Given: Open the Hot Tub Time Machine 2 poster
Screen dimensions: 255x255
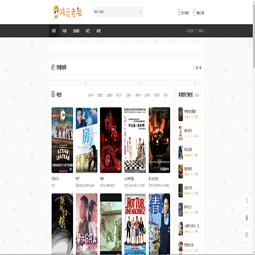Looking at the screenshot, I should pos(135,224).
